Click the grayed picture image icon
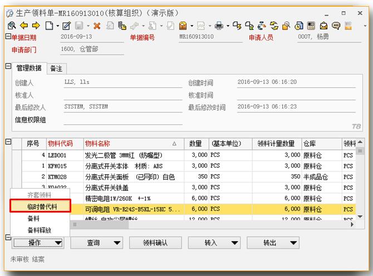This screenshot has height=276, width=373. (x=201, y=26)
